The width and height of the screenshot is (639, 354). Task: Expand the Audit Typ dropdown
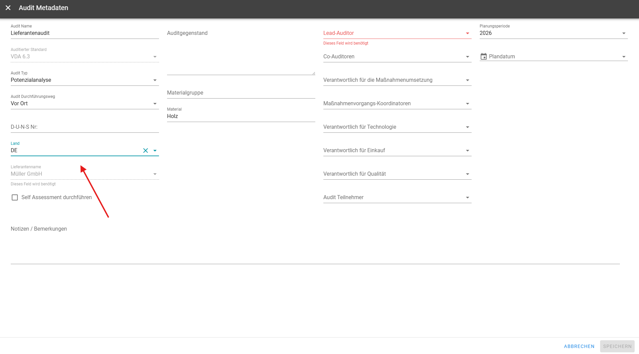click(155, 80)
